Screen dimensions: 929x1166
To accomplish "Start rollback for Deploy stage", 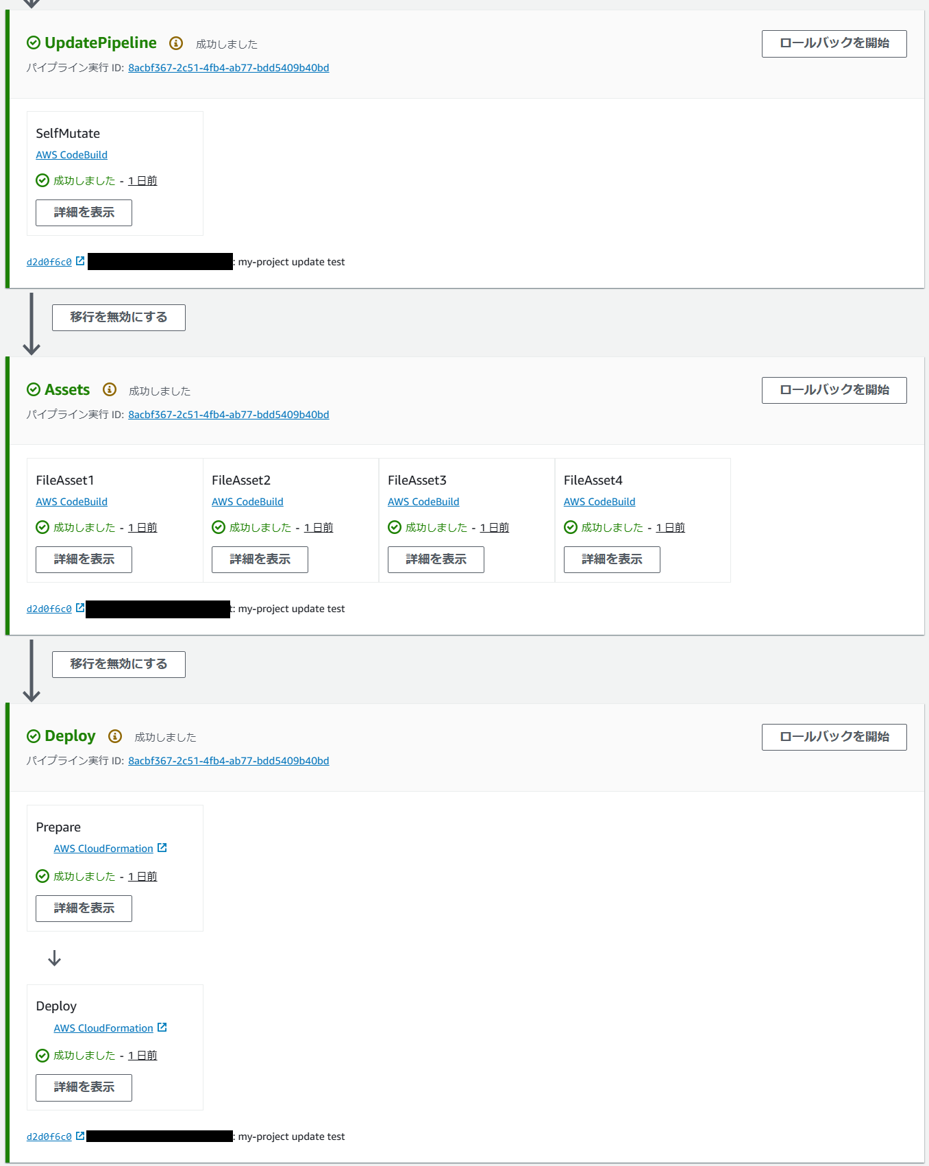I will point(834,737).
